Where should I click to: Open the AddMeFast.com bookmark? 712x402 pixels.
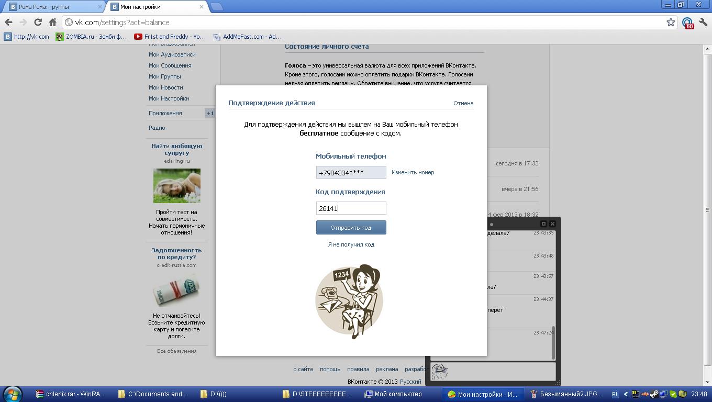[248, 37]
